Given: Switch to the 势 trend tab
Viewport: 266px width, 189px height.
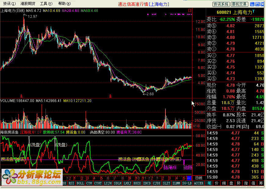Looking at the screenshot, I should (x=238, y=183).
